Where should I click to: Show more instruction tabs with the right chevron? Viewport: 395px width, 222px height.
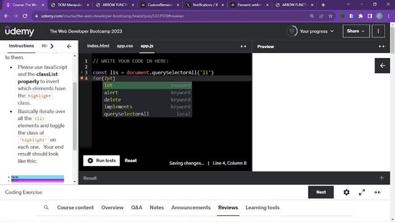pyautogui.click(x=52, y=46)
